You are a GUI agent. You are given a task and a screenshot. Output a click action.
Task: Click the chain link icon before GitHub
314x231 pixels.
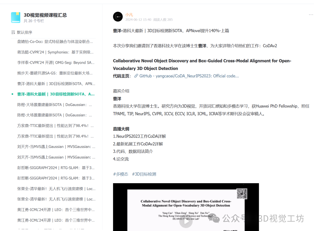point(136,76)
